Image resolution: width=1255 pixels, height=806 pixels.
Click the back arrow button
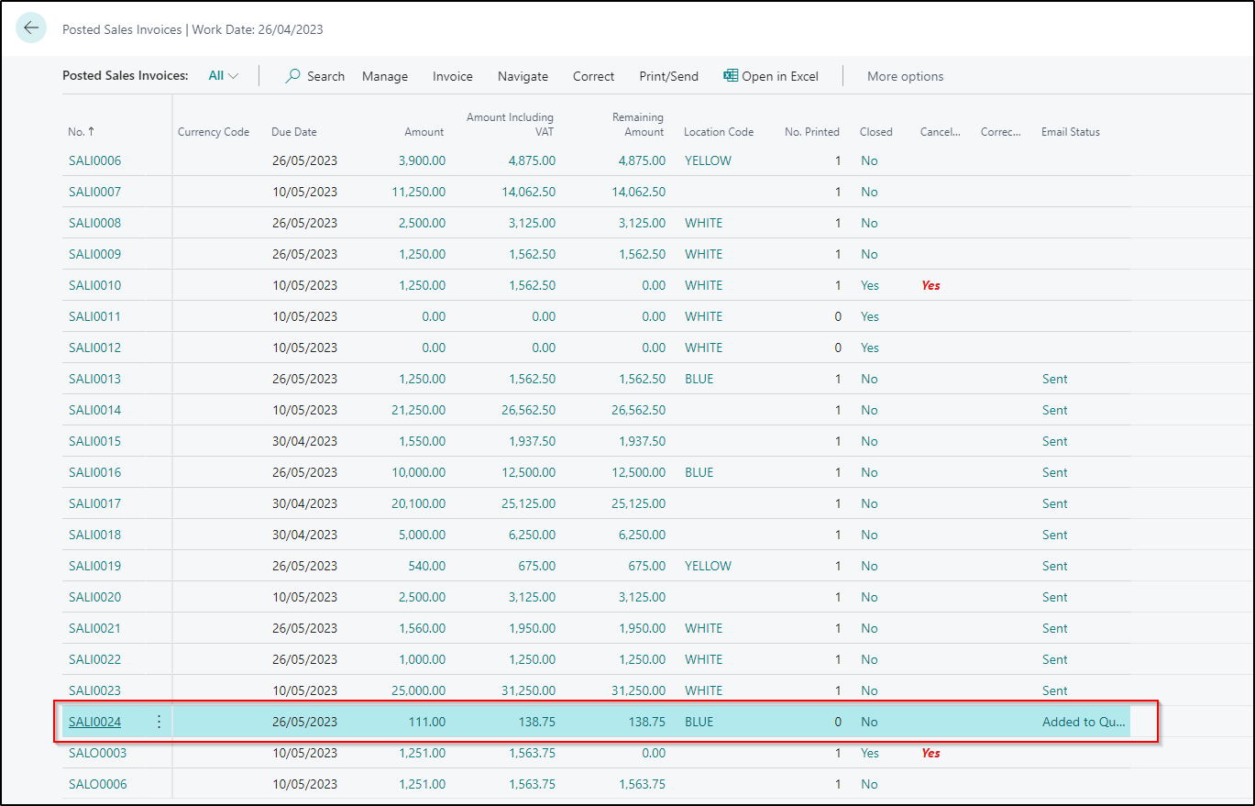[x=31, y=28]
